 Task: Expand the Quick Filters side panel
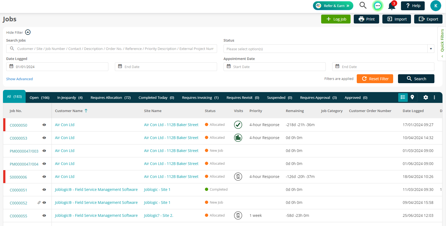[442, 44]
